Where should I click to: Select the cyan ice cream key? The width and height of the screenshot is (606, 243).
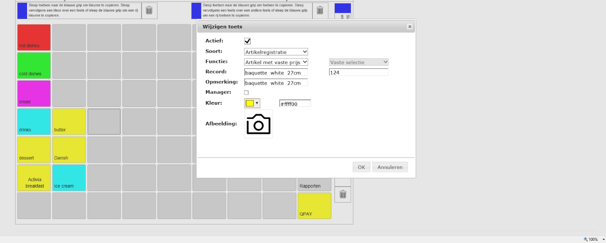click(x=69, y=178)
